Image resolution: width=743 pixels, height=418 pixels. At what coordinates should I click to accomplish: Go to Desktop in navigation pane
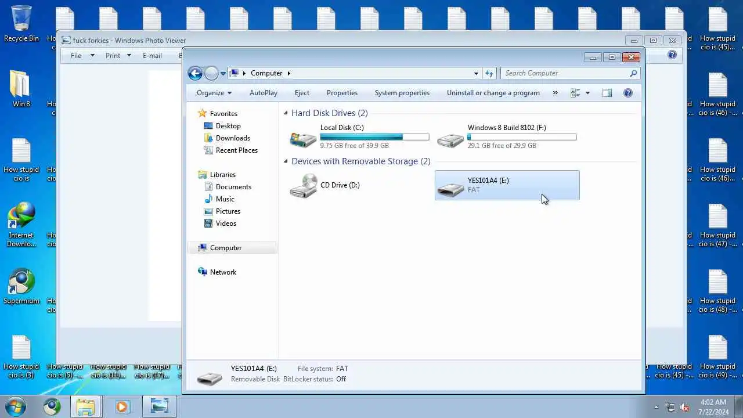pos(228,126)
